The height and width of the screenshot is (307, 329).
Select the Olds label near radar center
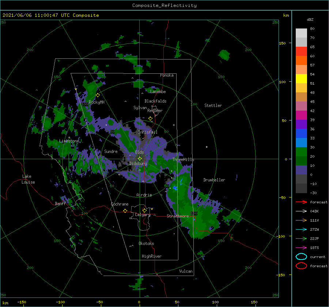[139, 152]
